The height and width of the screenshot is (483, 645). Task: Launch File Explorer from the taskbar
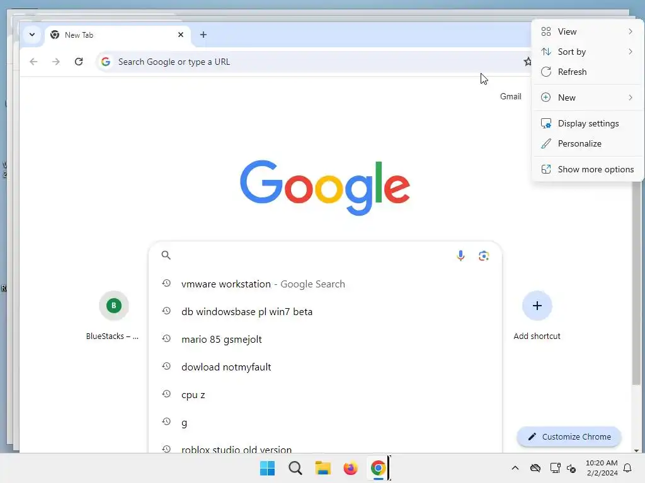pyautogui.click(x=323, y=468)
